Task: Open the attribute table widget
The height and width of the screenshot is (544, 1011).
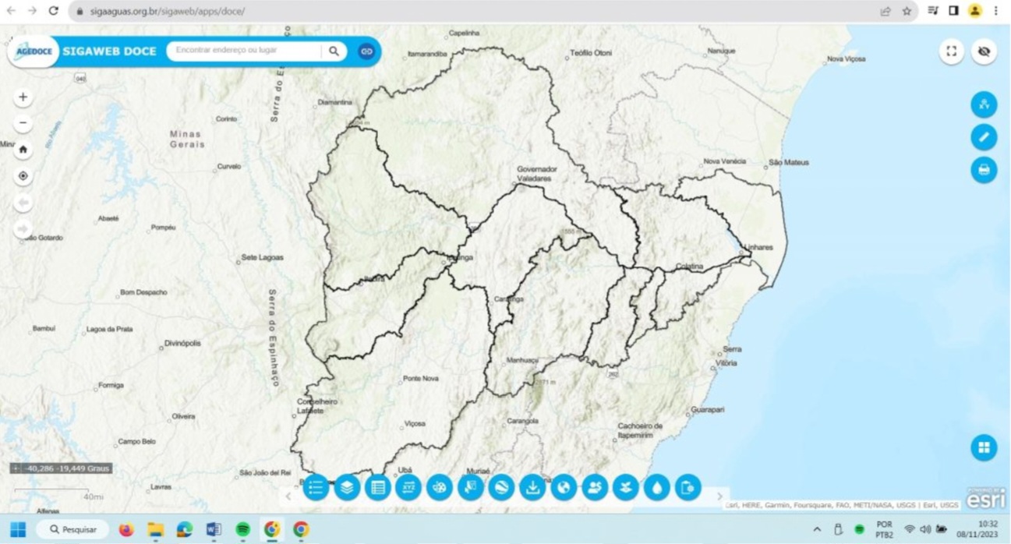Action: point(378,488)
